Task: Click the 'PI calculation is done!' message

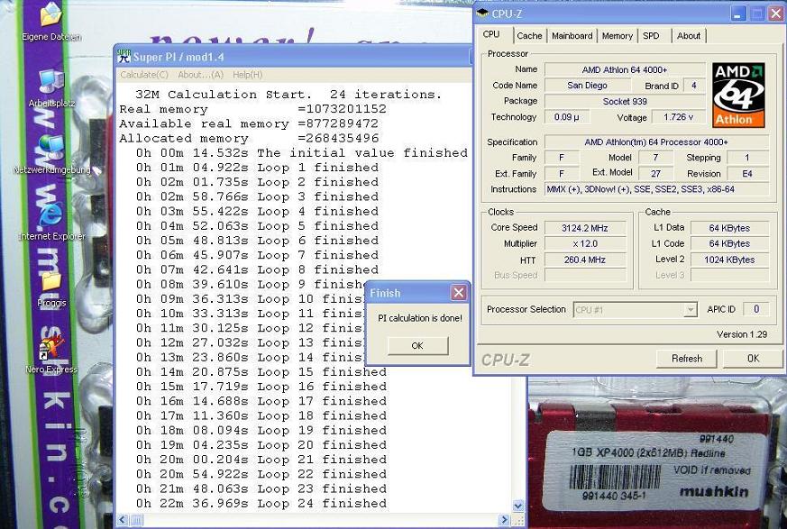Action: (x=419, y=318)
